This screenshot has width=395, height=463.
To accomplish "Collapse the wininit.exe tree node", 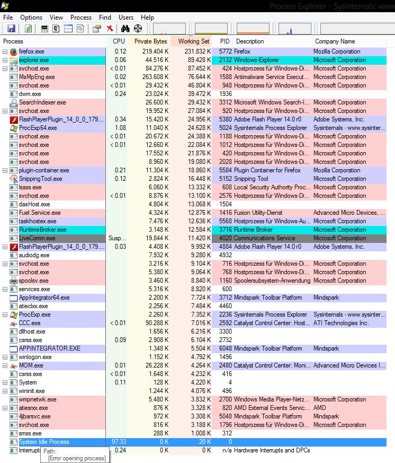I will 5,391.
